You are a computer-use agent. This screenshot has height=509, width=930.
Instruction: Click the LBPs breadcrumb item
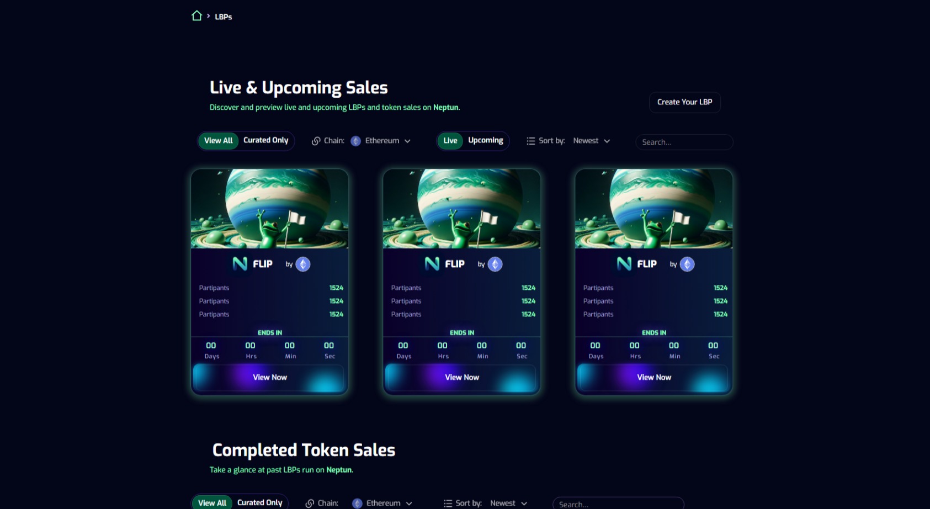pyautogui.click(x=224, y=17)
